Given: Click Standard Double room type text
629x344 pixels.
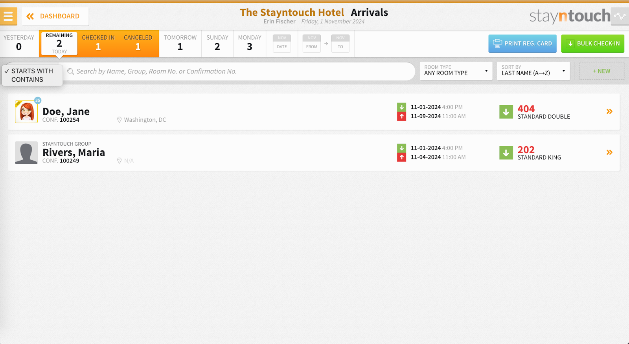Looking at the screenshot, I should [544, 117].
